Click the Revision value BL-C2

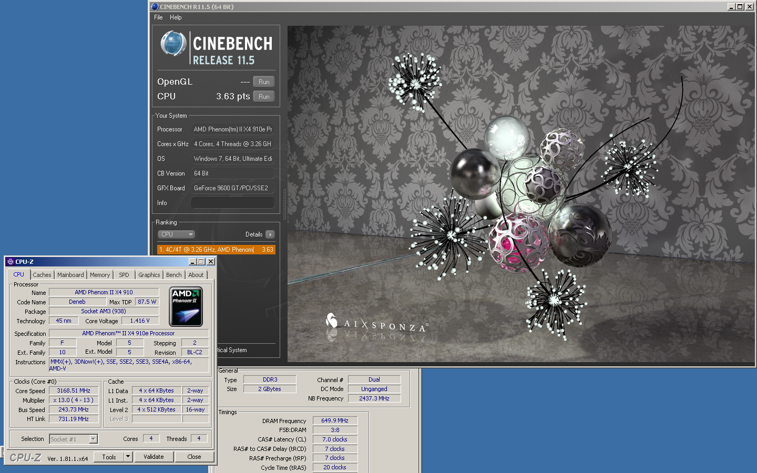[195, 352]
